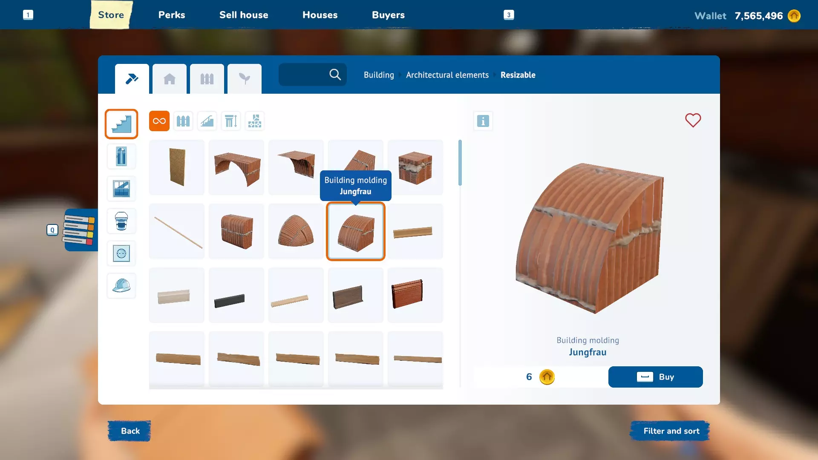Select the hard hat category icon
818x460 pixels.
coord(121,286)
